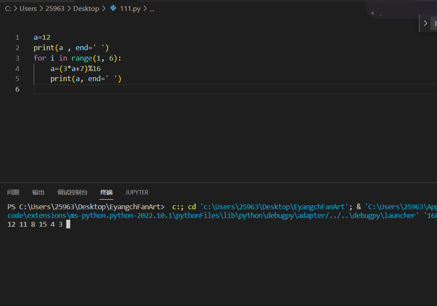Open the Desktop breadcrumb folder
The width and height of the screenshot is (437, 306).
coord(86,9)
